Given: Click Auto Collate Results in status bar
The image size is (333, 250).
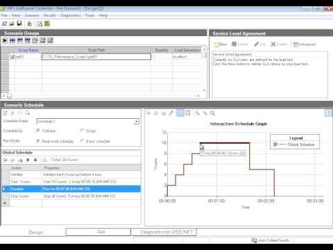Looking at the screenshot, I should tap(271, 240).
